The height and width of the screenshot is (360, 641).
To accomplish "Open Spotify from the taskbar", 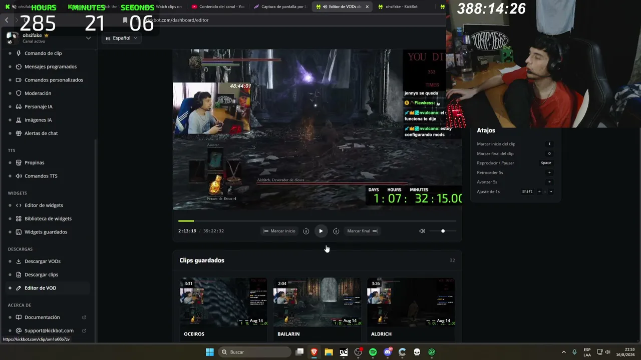I will coord(373,352).
